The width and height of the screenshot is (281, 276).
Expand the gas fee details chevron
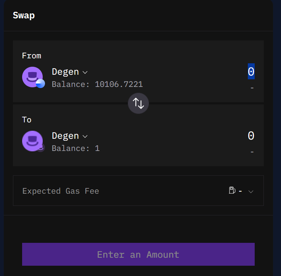pyautogui.click(x=251, y=192)
